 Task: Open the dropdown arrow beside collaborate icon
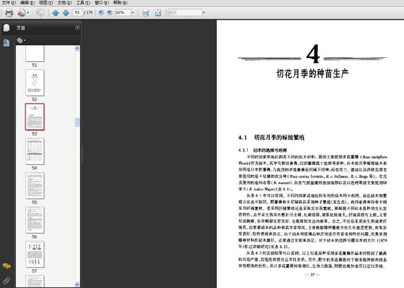tap(28, 12)
